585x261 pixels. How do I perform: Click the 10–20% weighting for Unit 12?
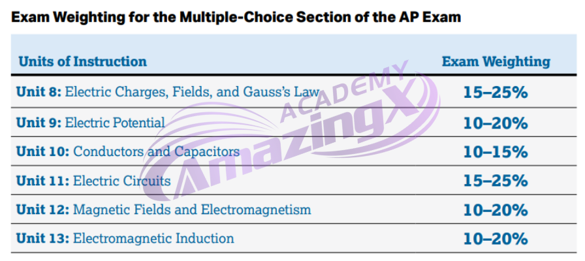(496, 210)
